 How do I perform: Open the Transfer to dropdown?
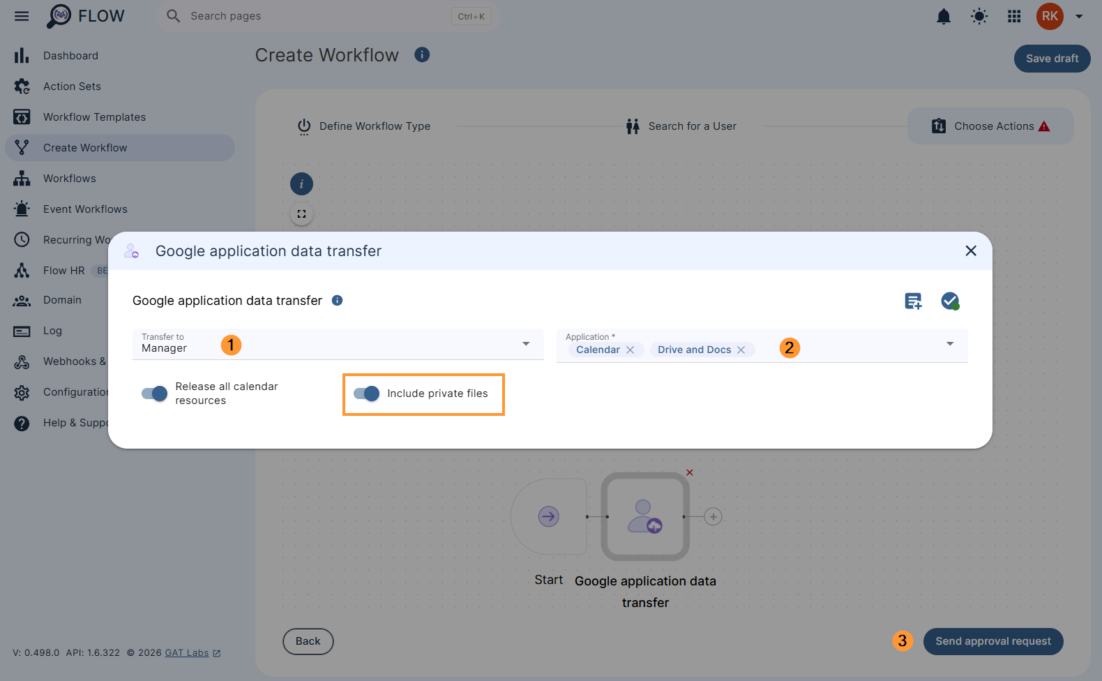338,344
